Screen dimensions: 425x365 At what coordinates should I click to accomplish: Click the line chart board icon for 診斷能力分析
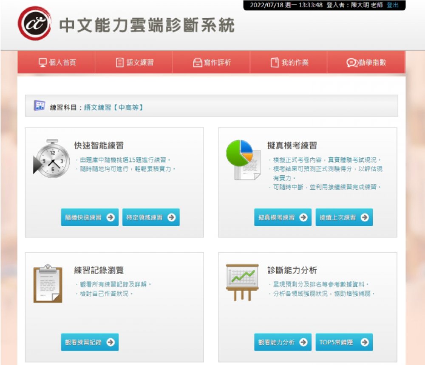click(x=242, y=281)
